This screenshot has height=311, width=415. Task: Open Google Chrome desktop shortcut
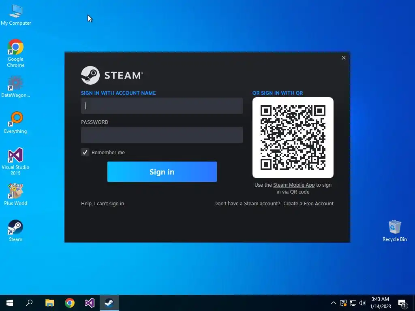(x=16, y=53)
